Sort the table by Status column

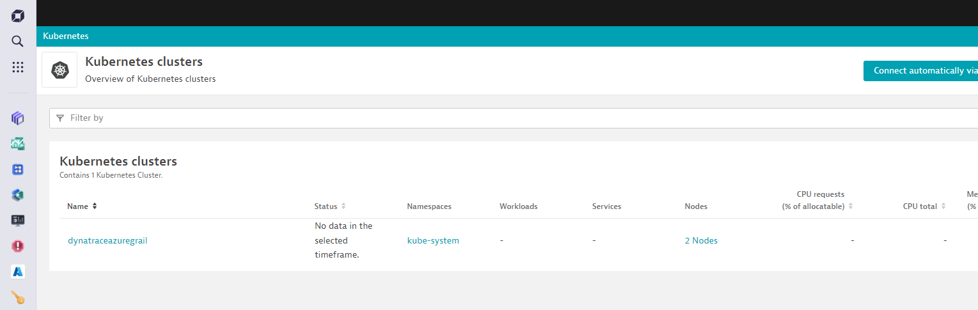[x=329, y=206]
